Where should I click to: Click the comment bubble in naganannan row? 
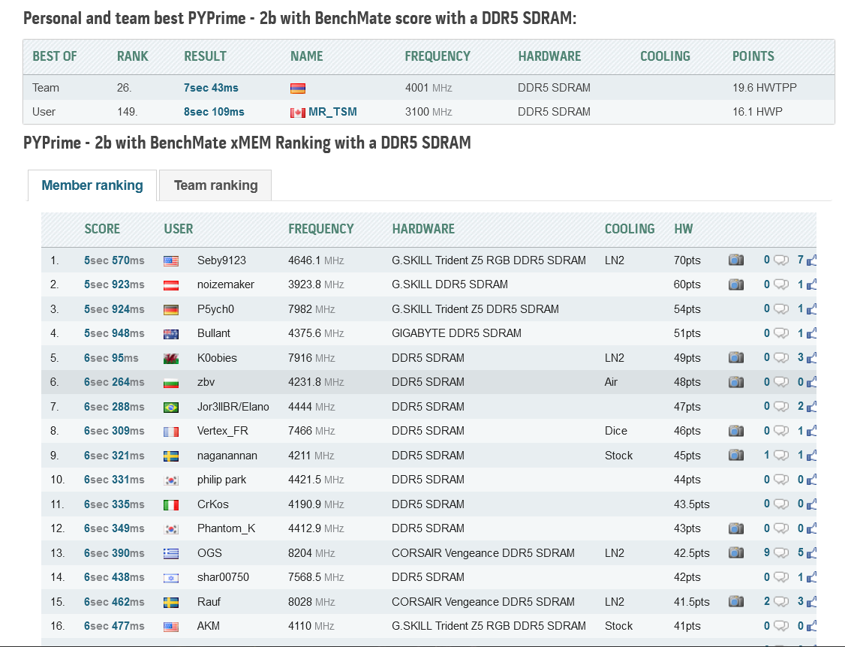pos(781,456)
